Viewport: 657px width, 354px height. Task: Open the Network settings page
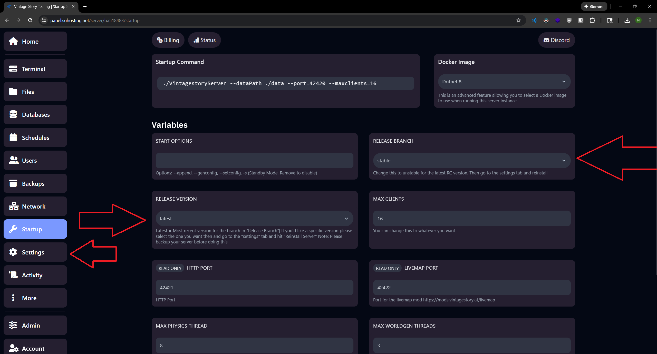(x=35, y=206)
